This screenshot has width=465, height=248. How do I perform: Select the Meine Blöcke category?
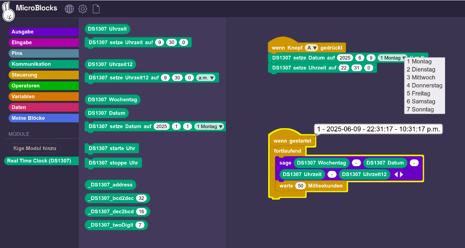(44, 118)
